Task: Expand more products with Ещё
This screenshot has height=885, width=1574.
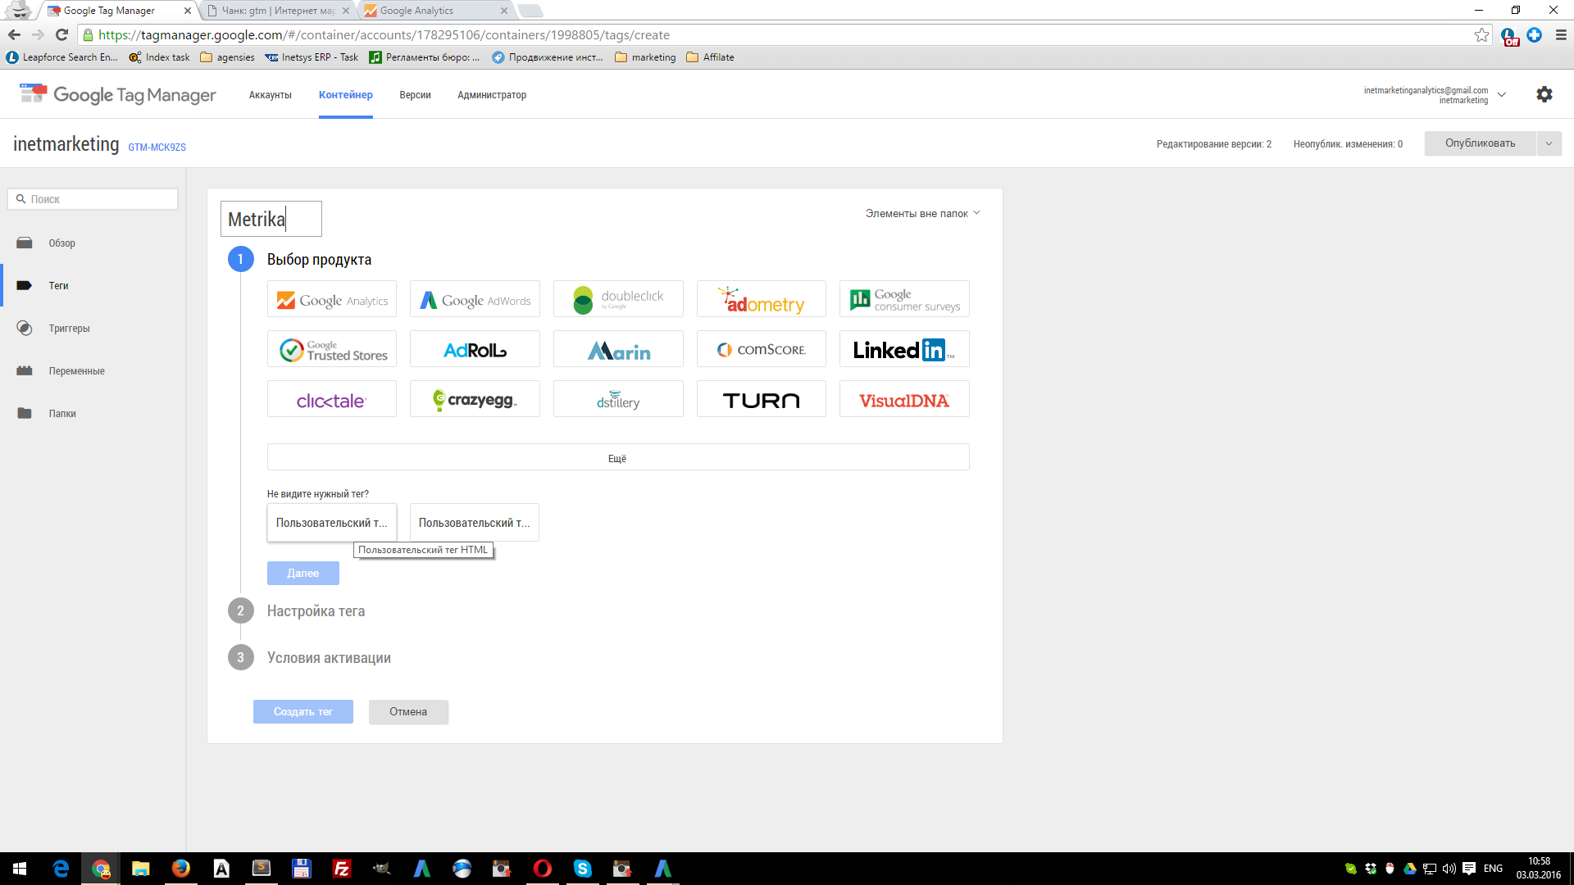Action: pos(618,457)
